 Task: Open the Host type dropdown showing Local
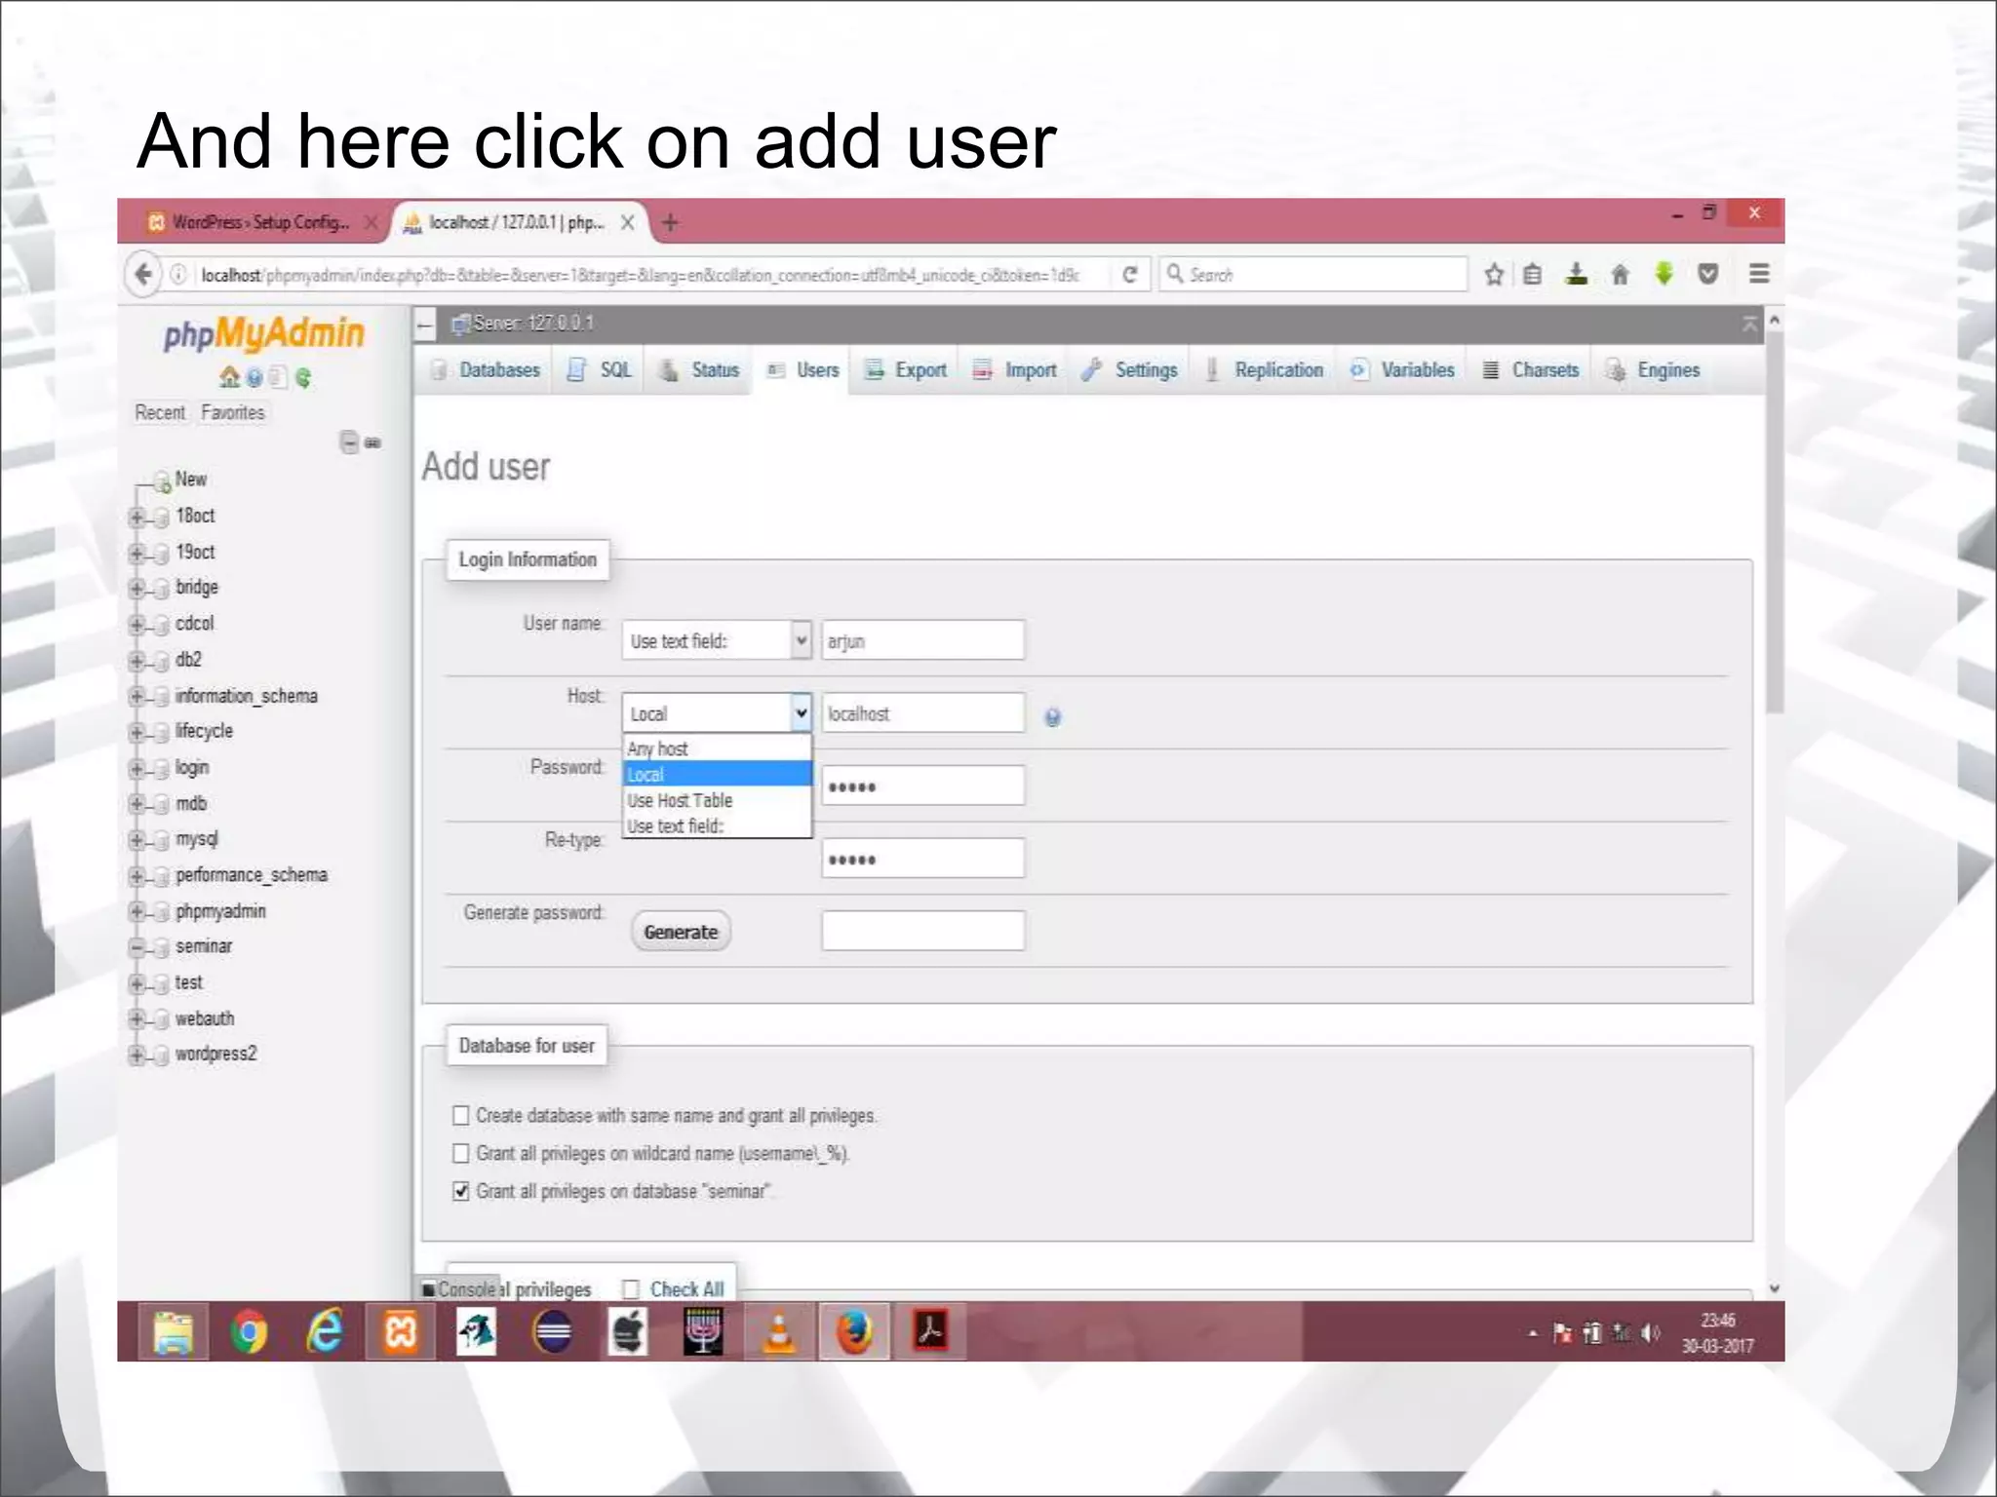[x=717, y=713]
